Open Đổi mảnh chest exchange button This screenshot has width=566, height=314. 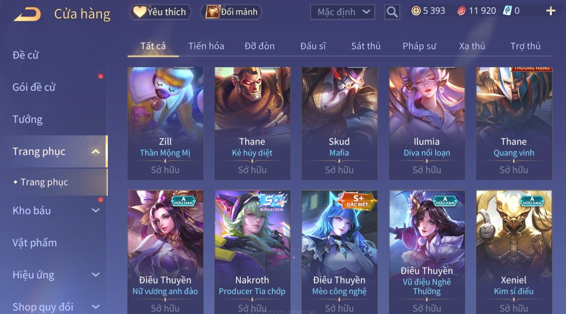tap(232, 12)
